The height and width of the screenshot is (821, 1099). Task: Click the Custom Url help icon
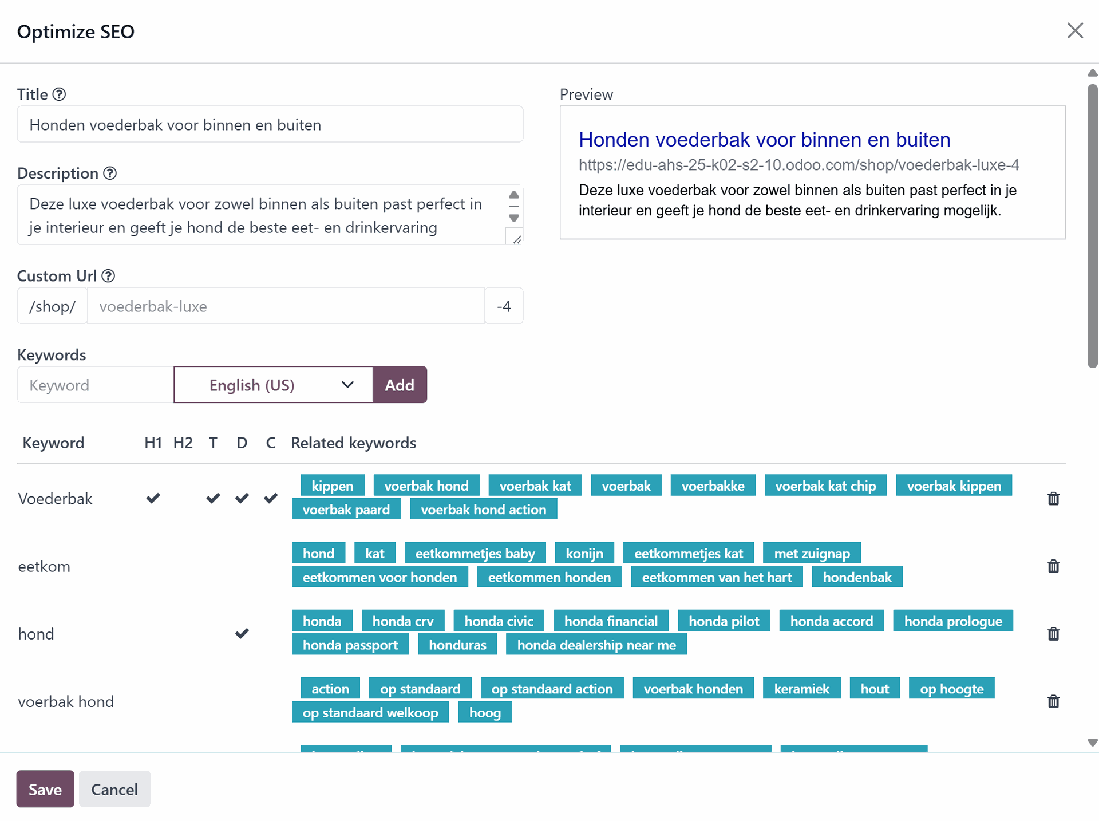point(108,275)
